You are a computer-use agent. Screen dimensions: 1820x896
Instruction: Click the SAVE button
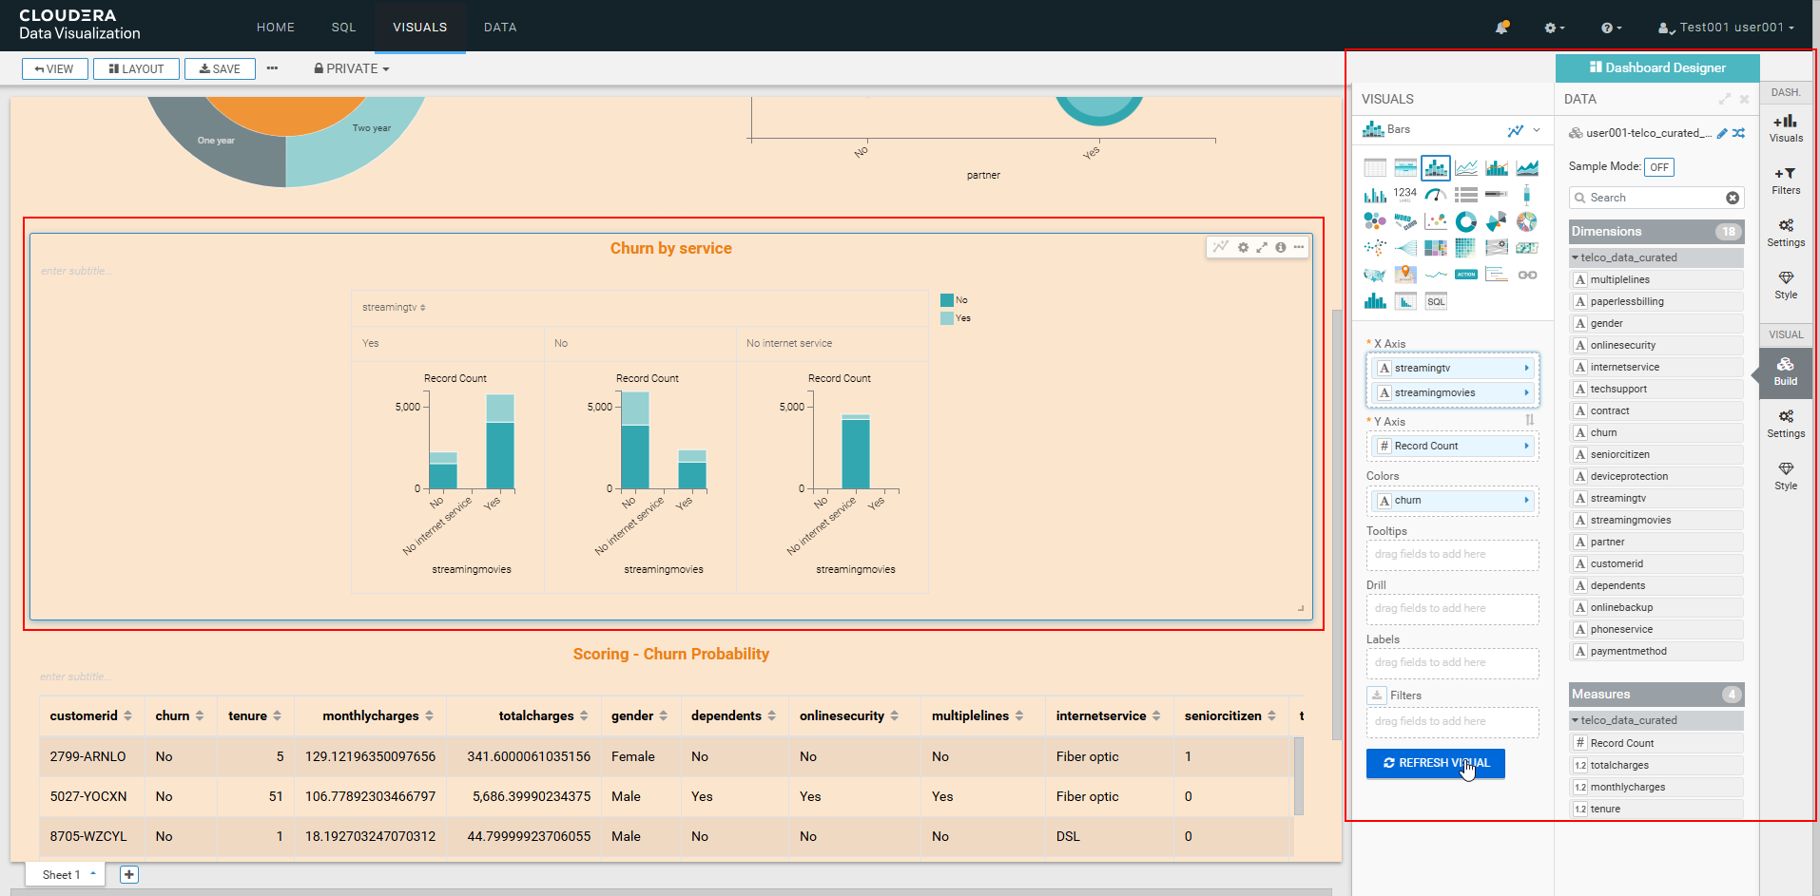[x=220, y=68]
